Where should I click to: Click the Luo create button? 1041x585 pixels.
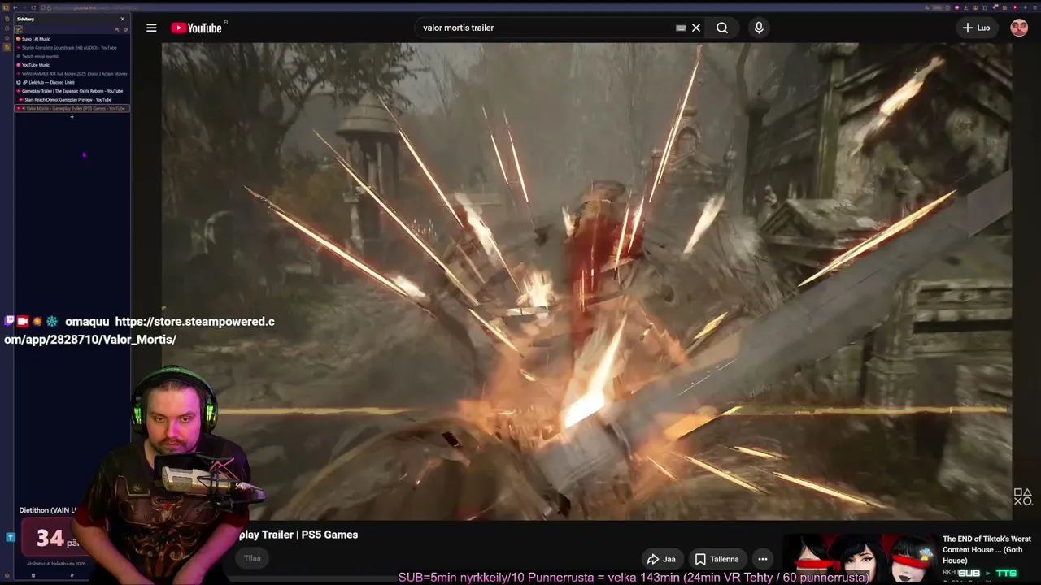(x=976, y=28)
